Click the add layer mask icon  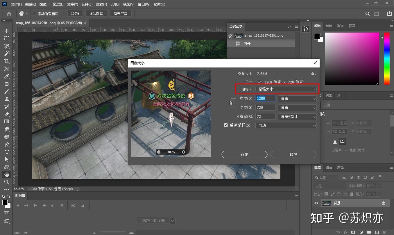[x=353, y=232]
